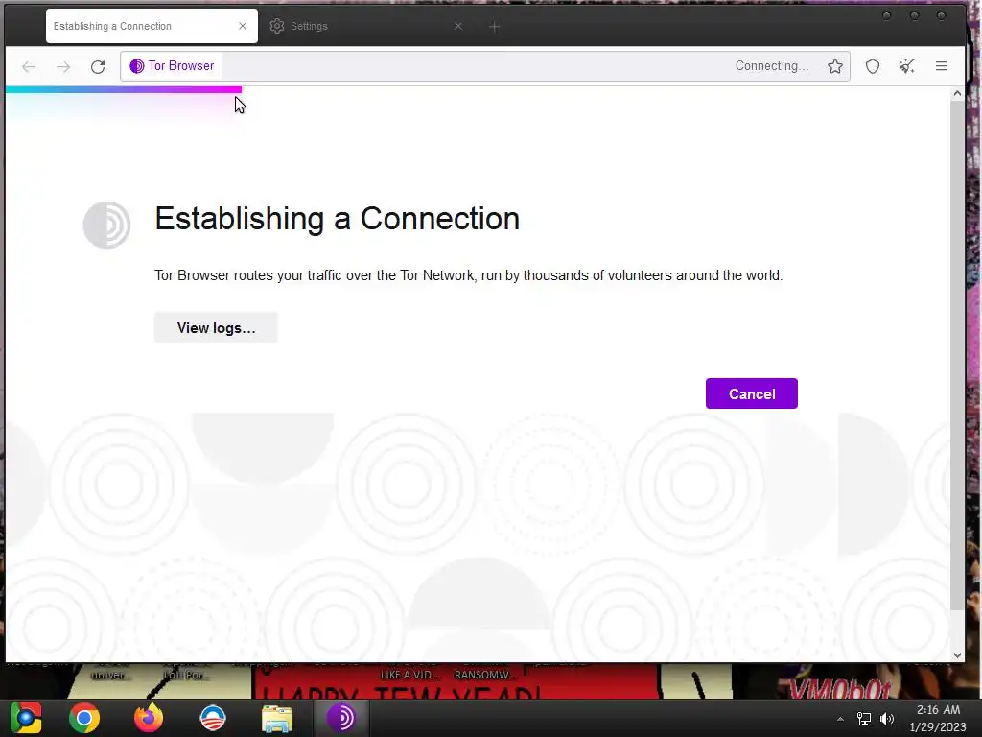This screenshot has height=737, width=982.
Task: Click the gray Tor onion logo beside heading
Action: point(107,225)
